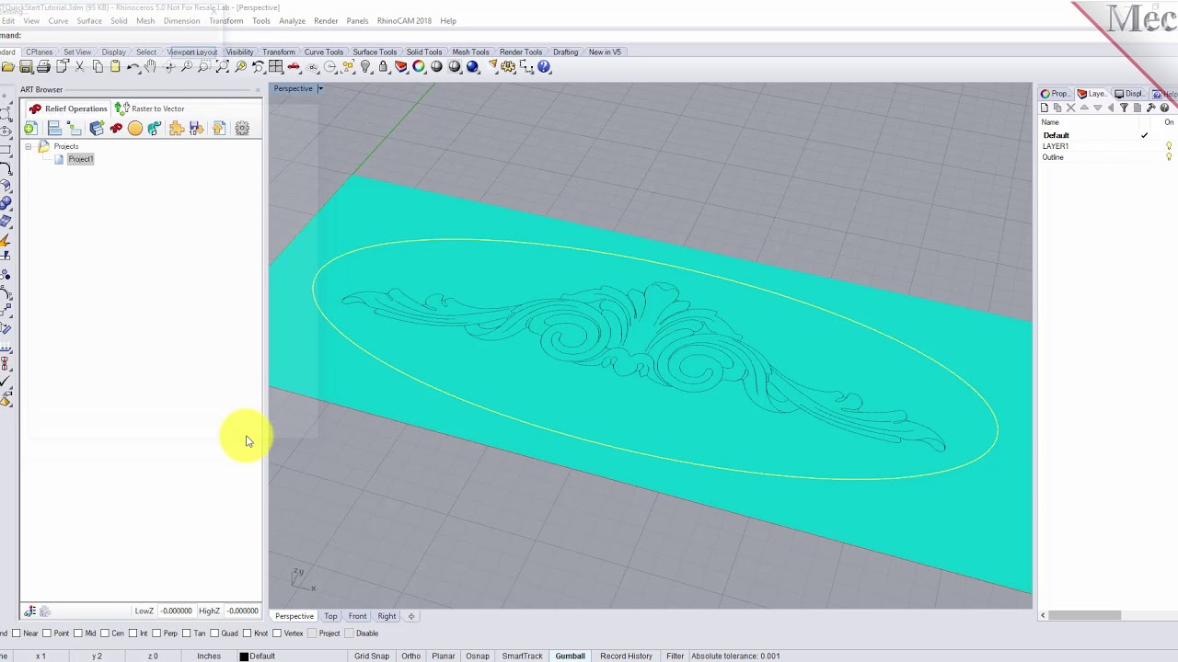Click the ART Browser gear settings icon
The height and width of the screenshot is (662, 1178).
tap(242, 129)
